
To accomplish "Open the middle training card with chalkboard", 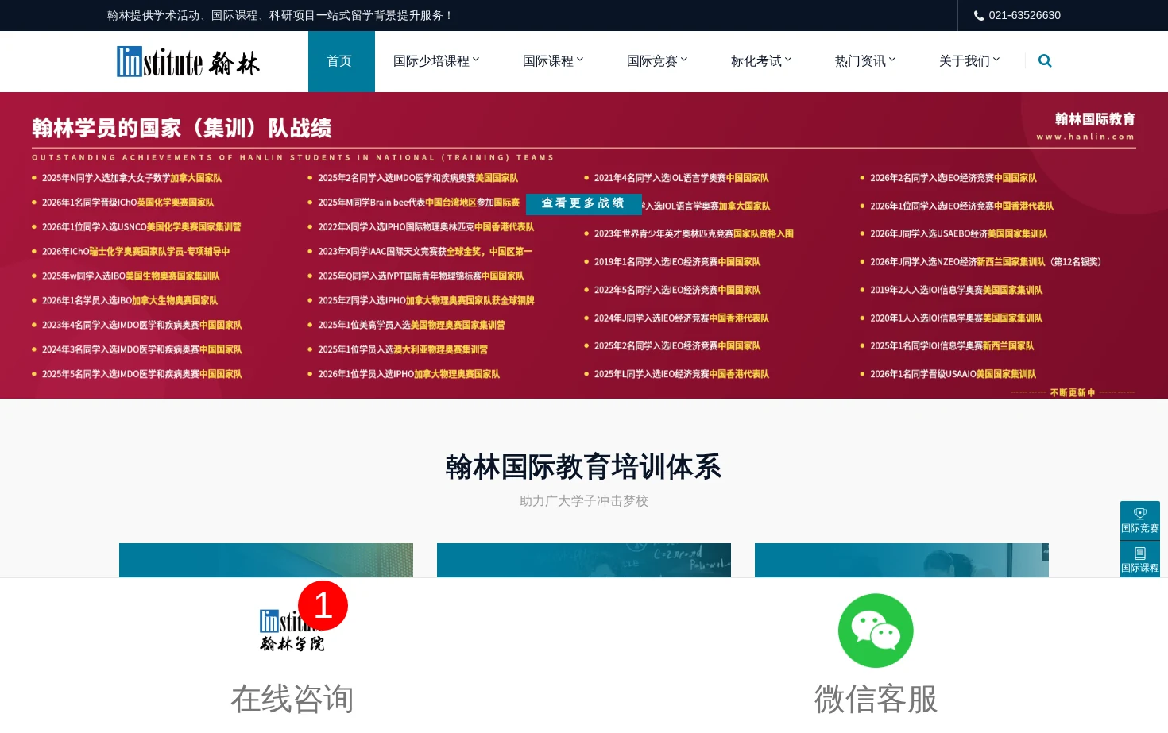I will [584, 560].
